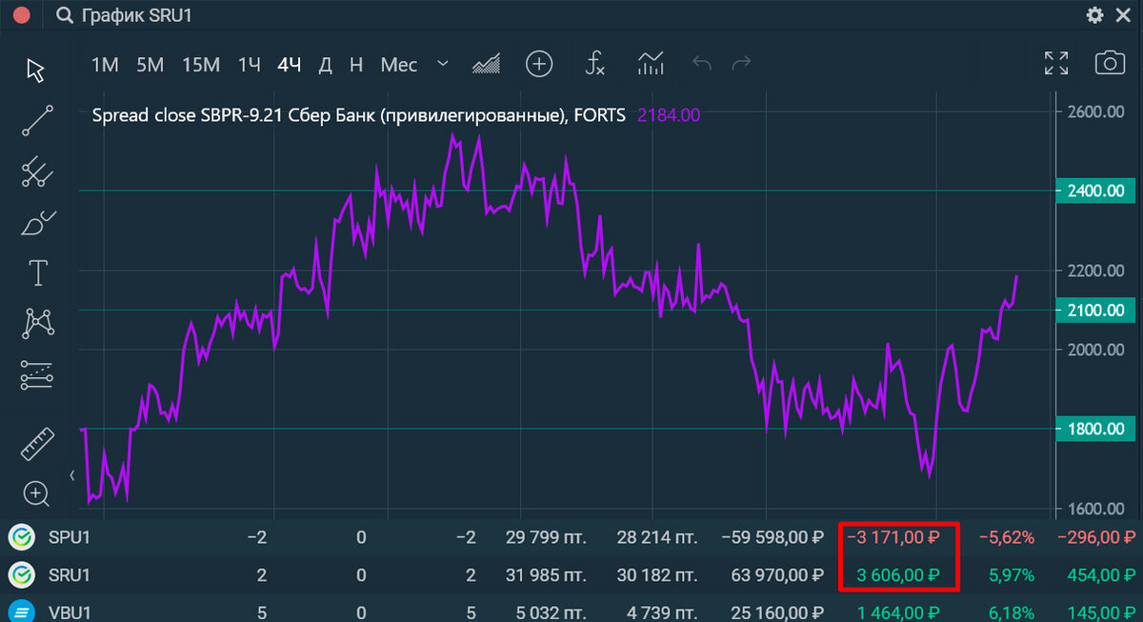The height and width of the screenshot is (622, 1143).
Task: Select the SPU1 ticker name
Action: [x=70, y=537]
